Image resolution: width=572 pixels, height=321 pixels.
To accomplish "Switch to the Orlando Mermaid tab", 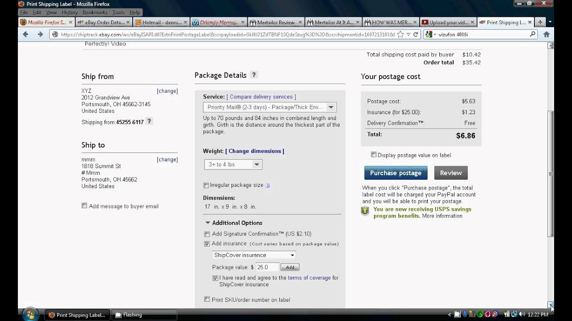I will [219, 22].
